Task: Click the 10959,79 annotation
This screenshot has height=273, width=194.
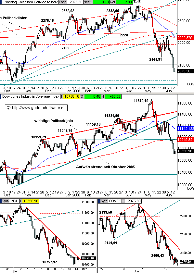Action: 39,137
